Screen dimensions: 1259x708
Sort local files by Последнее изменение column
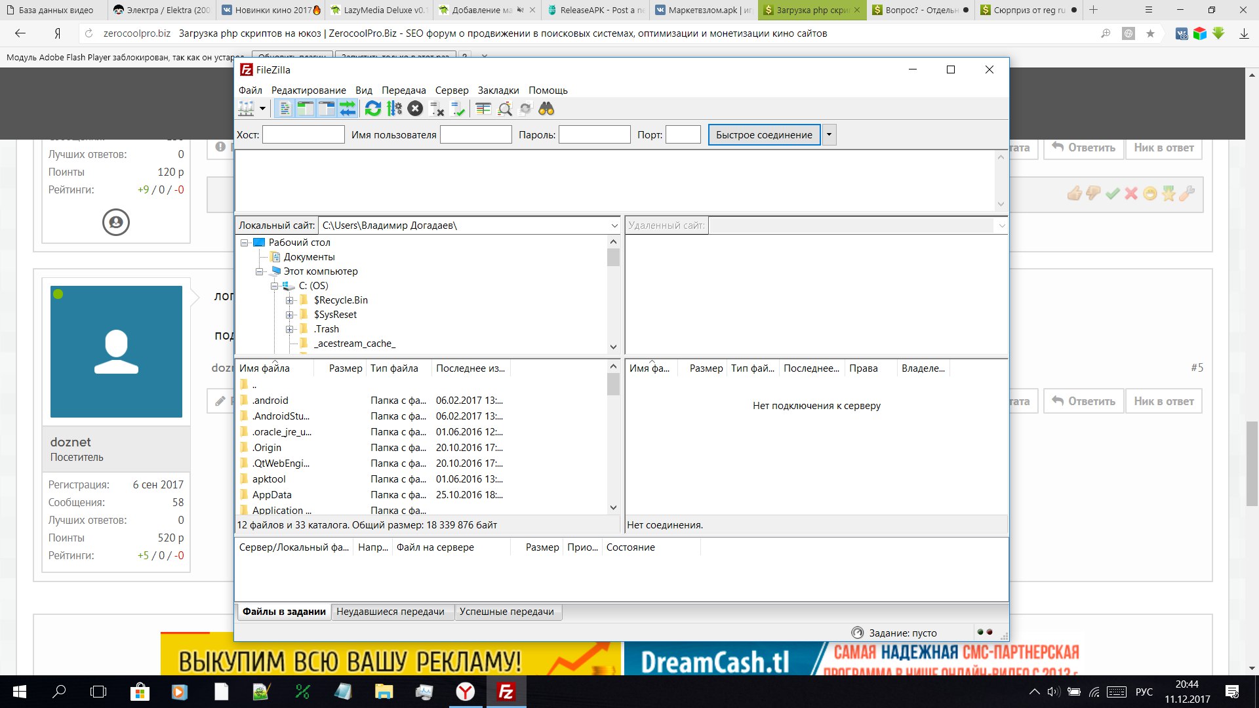471,368
